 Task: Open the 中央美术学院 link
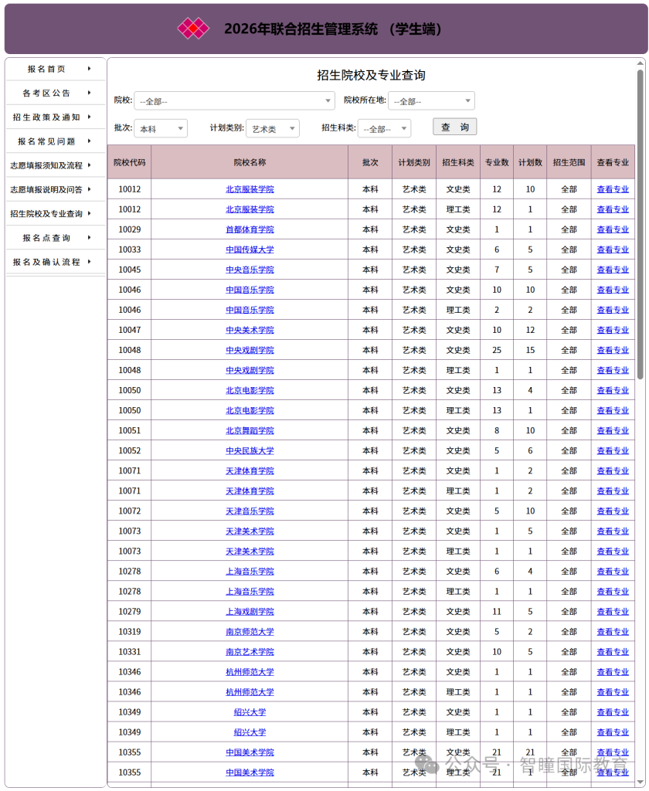pyautogui.click(x=250, y=330)
